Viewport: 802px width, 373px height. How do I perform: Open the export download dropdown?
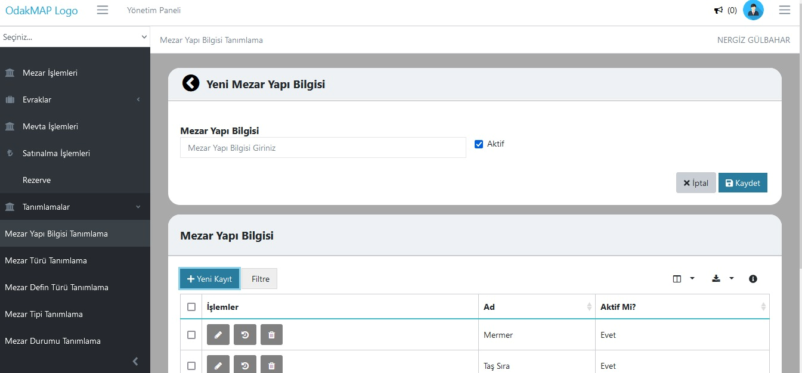[723, 279]
